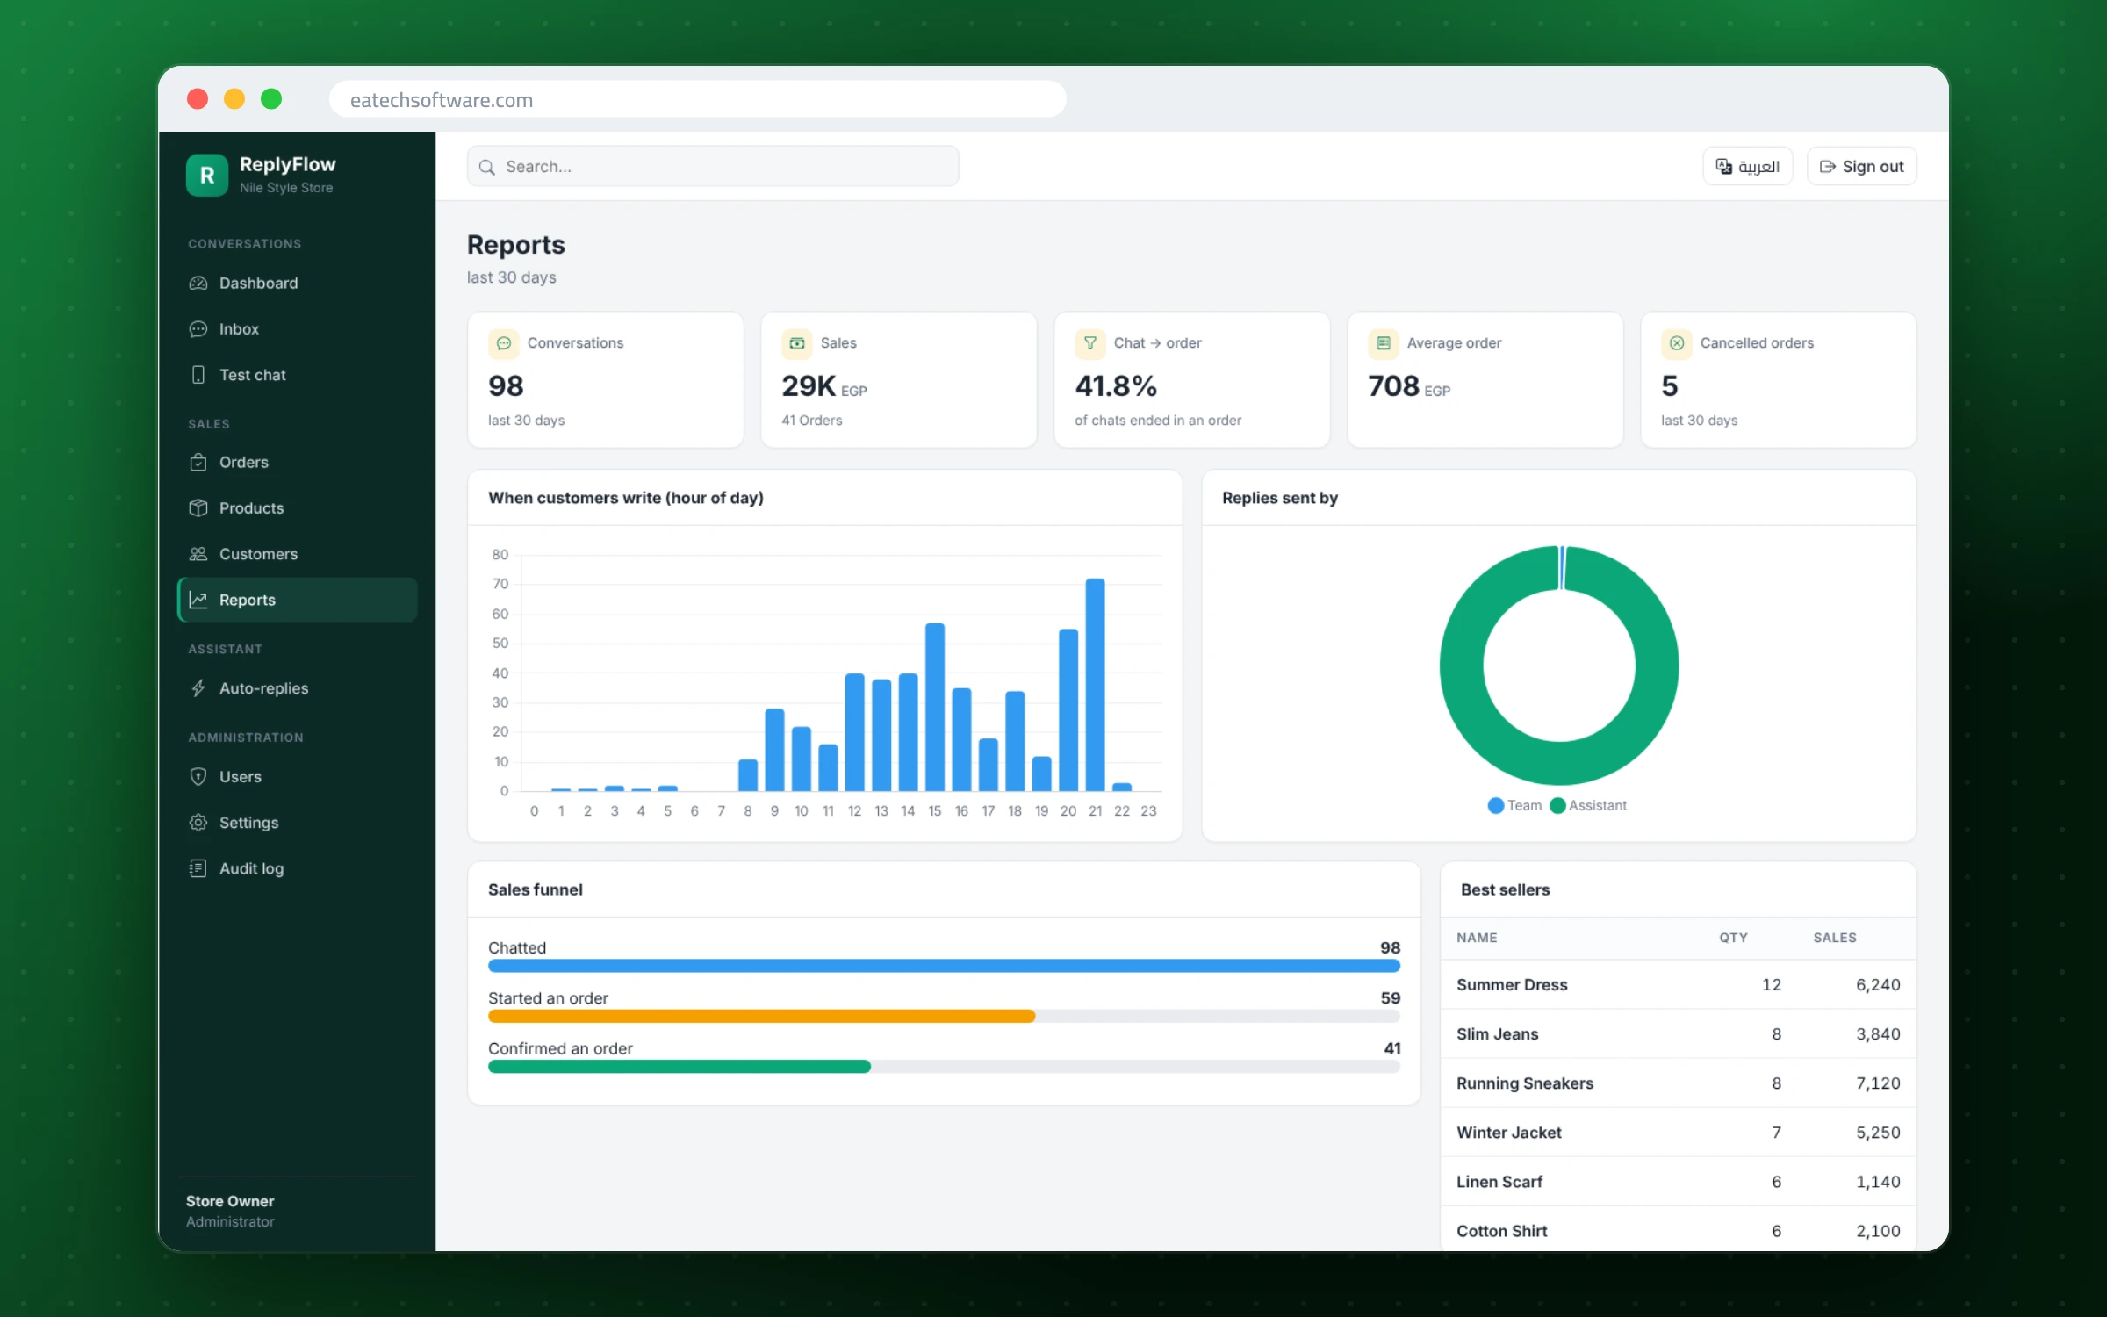This screenshot has width=2107, height=1317.
Task: Open the Customers page link
Action: click(298, 554)
